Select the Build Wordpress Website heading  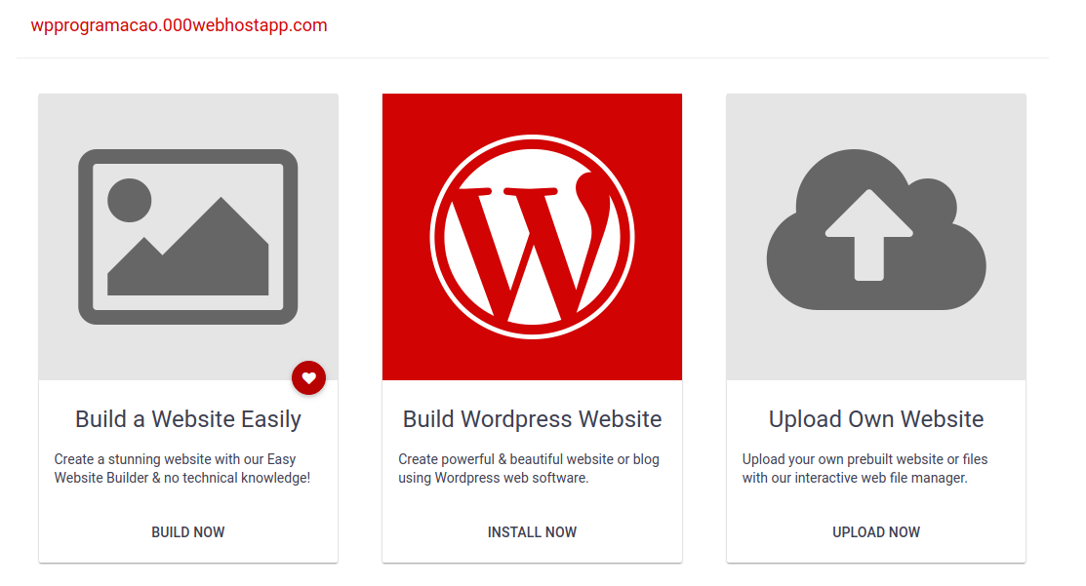[x=532, y=419]
